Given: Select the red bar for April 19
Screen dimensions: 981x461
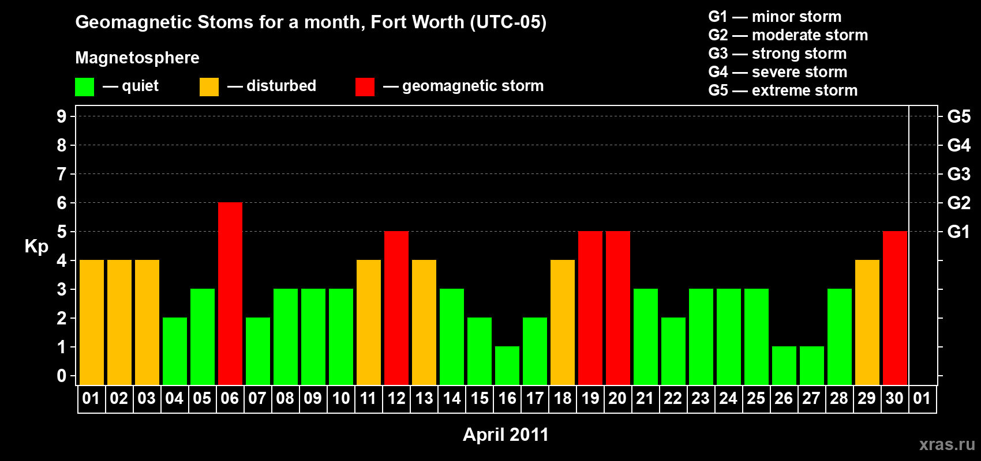Looking at the screenshot, I should coord(590,308).
